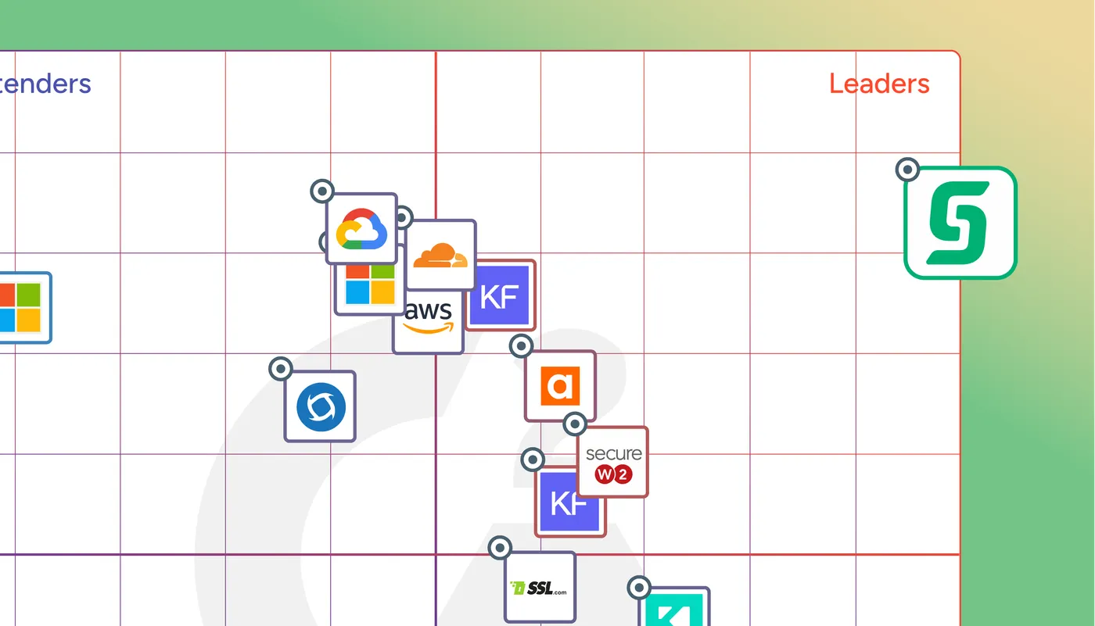
Task: Click the KF logo beside Cloudflare
Action: tap(501, 297)
